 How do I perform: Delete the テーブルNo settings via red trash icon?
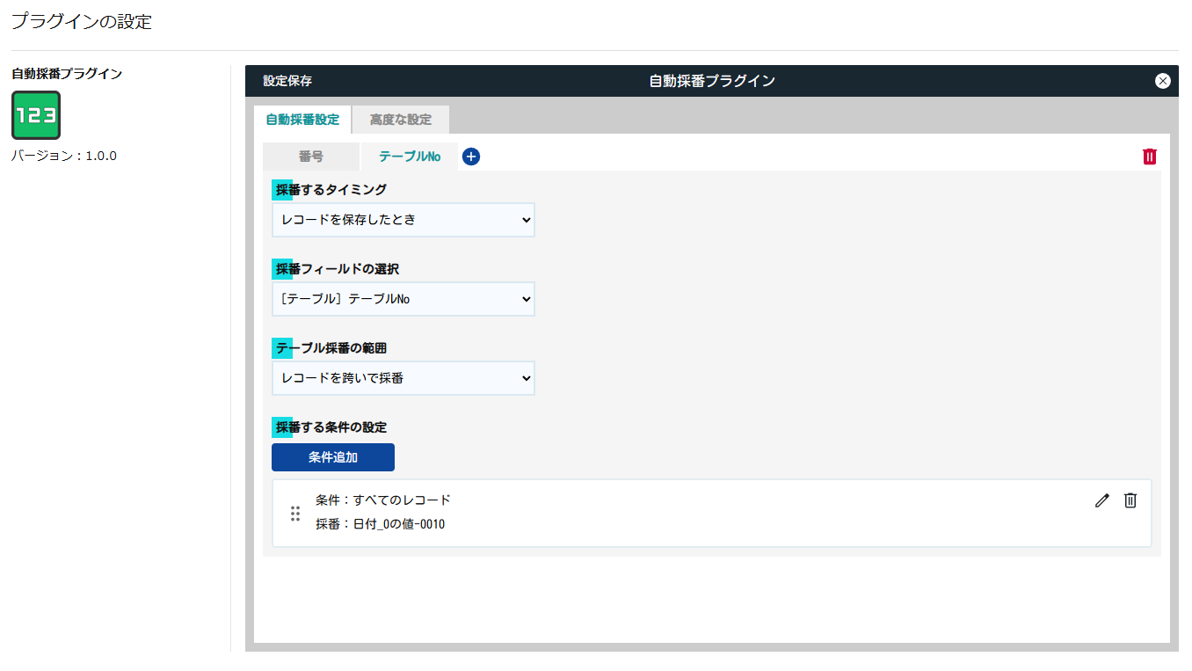[1149, 156]
